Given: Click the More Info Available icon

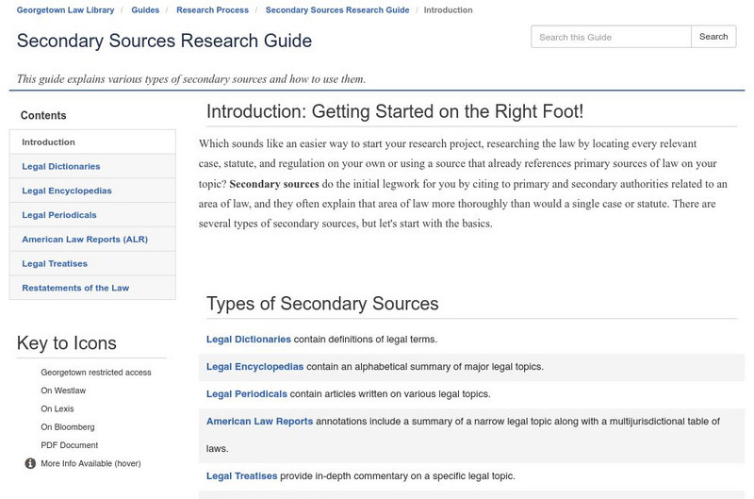Looking at the screenshot, I should (30, 463).
